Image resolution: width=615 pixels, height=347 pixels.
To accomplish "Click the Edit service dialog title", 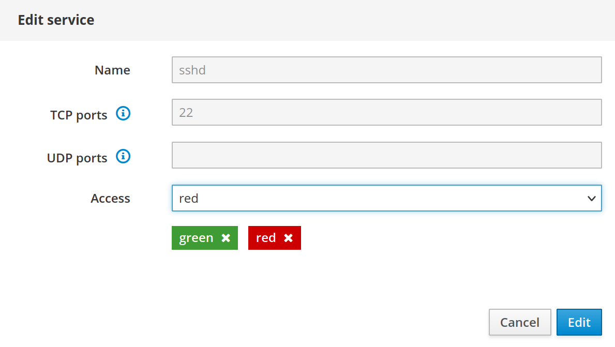I will pos(56,20).
